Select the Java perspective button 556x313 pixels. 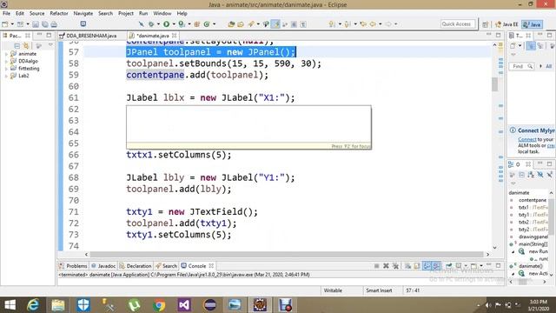[532, 24]
